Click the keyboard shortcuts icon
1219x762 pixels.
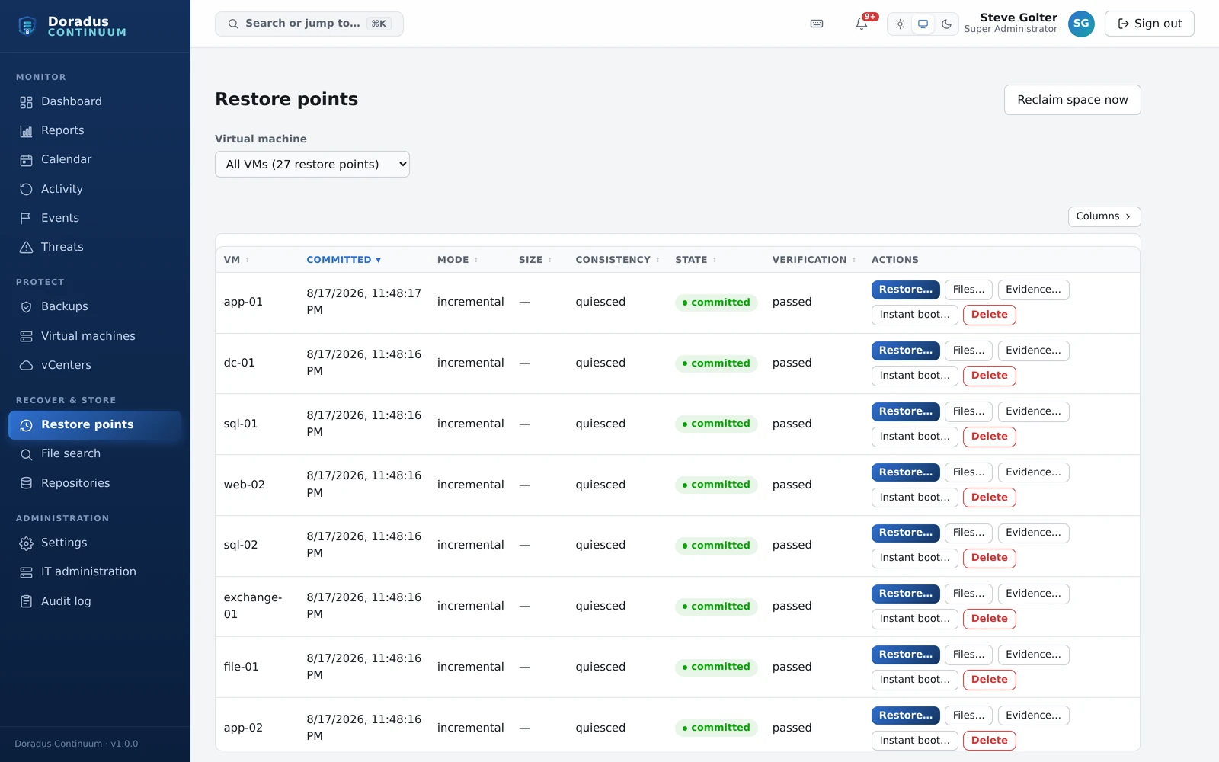click(x=817, y=24)
